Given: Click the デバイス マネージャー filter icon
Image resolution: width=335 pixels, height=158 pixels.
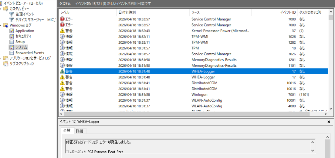Looking at the screenshot, I should point(11,20).
